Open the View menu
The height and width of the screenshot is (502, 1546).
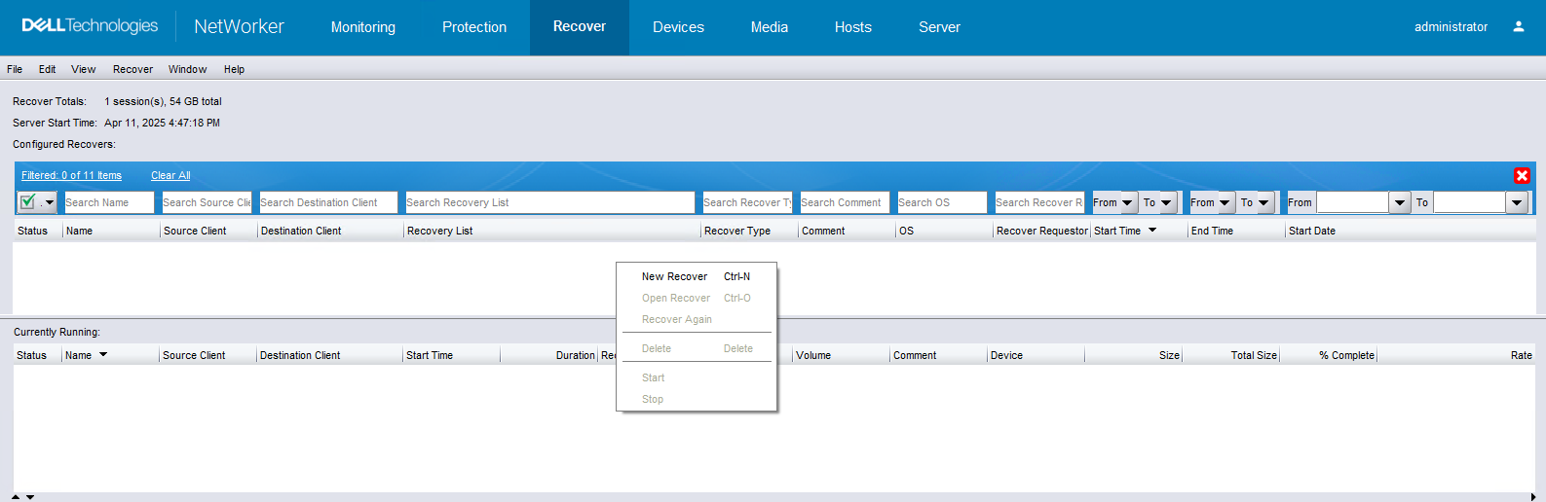[84, 69]
